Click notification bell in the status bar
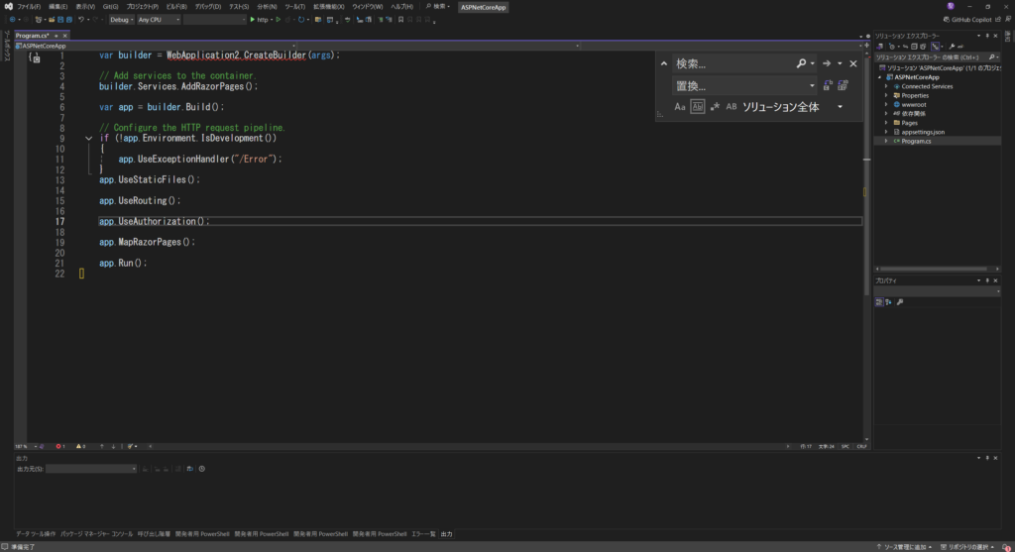 coord(1007,547)
